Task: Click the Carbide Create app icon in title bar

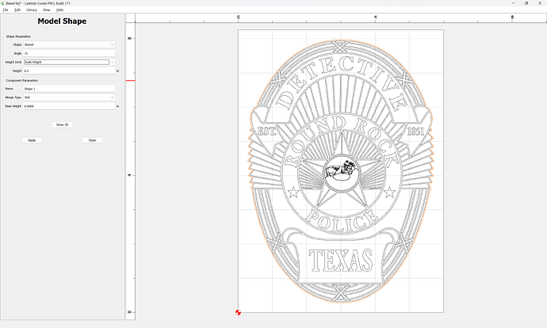Action: [x=3, y=3]
